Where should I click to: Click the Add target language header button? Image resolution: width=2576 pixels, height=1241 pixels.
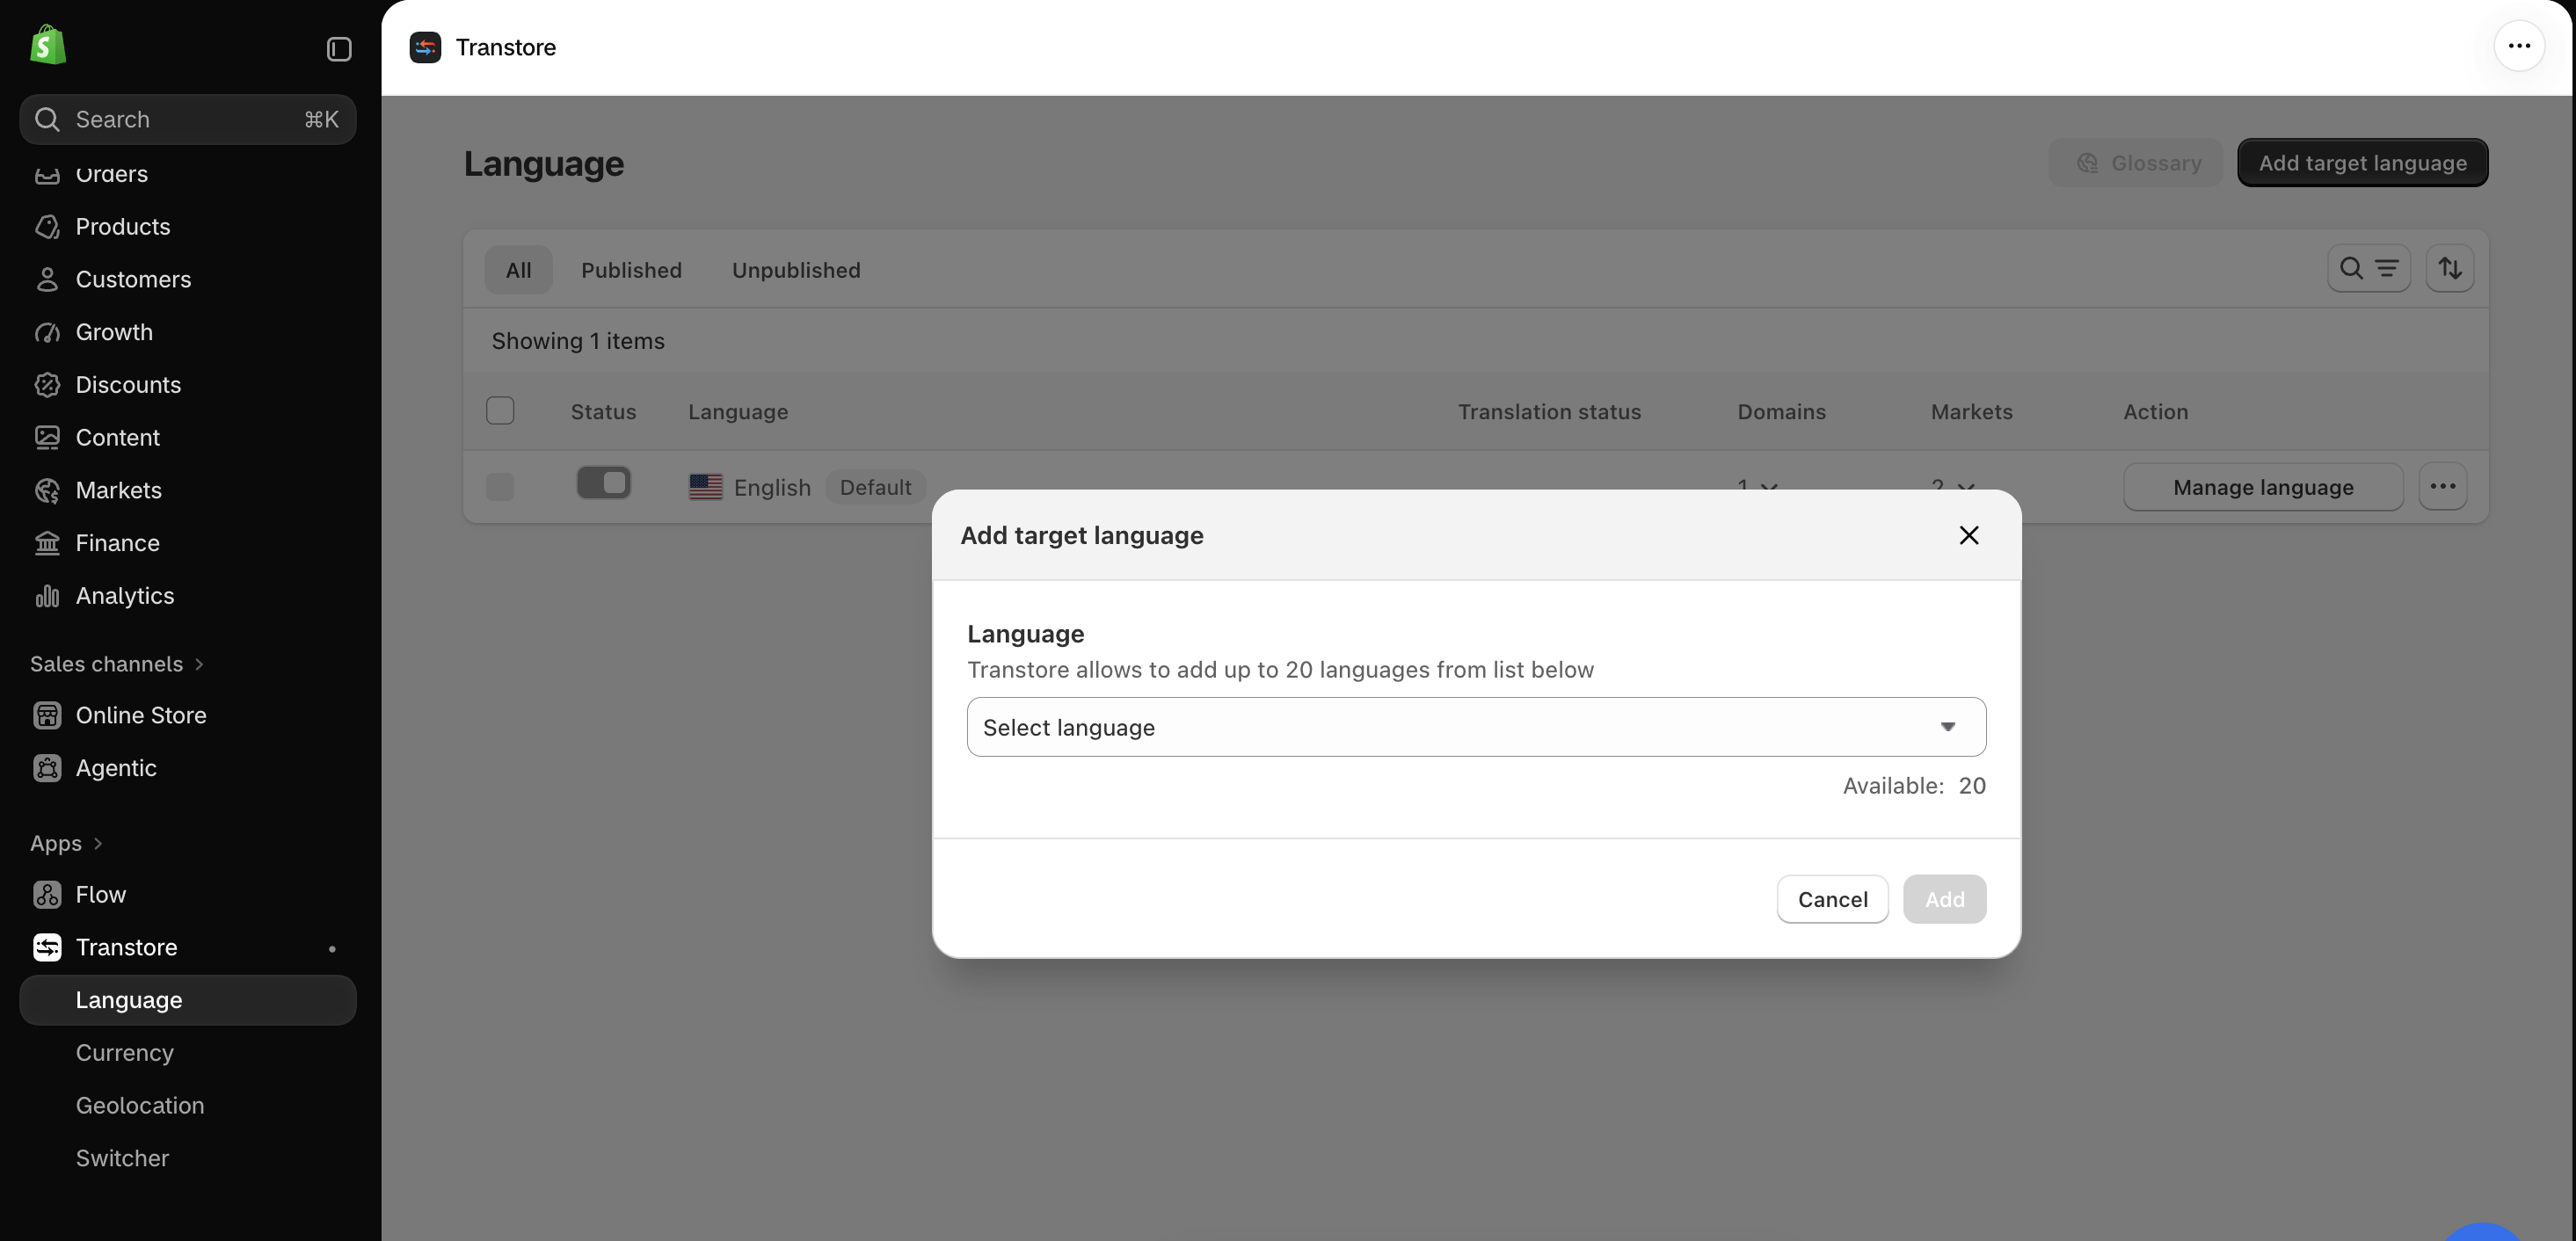(x=2362, y=162)
